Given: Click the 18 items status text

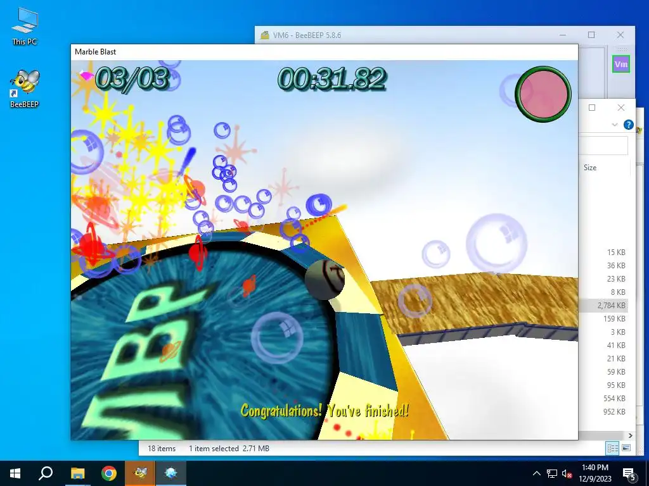Looking at the screenshot, I should click(x=162, y=449).
